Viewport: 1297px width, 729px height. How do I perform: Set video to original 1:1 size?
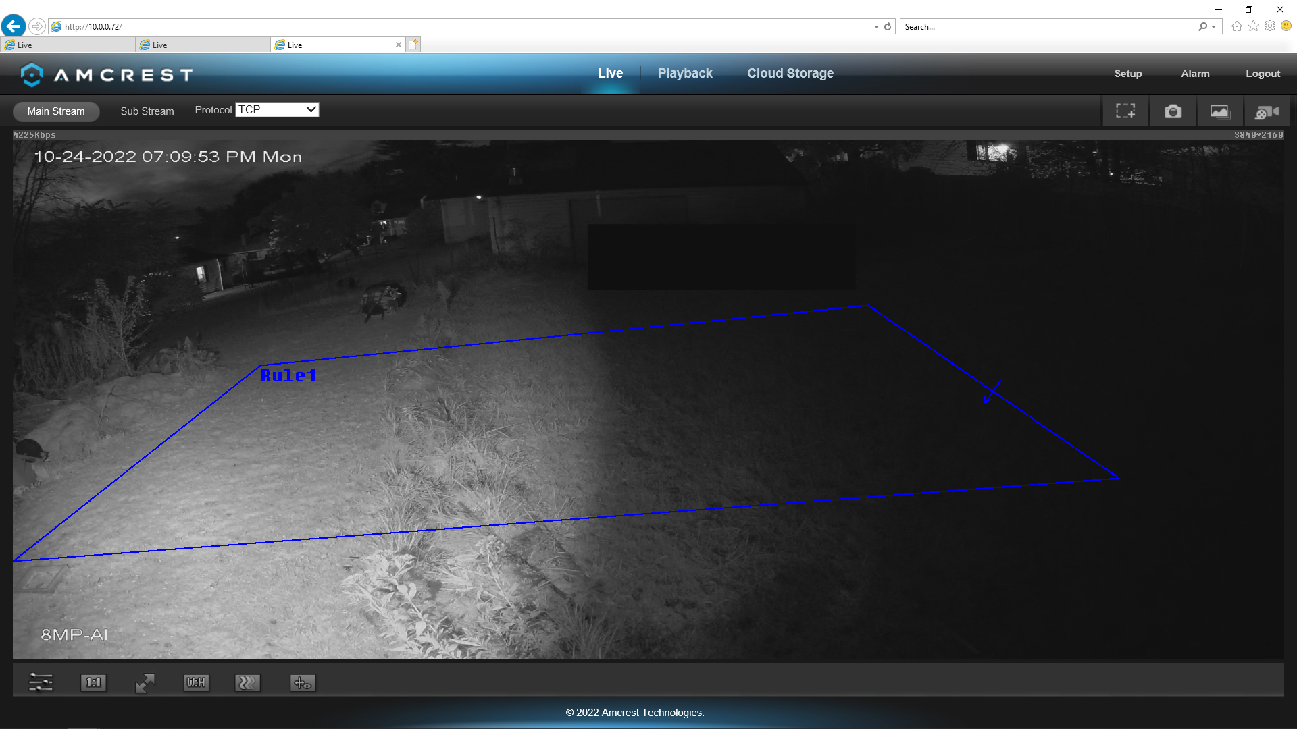pyautogui.click(x=93, y=682)
